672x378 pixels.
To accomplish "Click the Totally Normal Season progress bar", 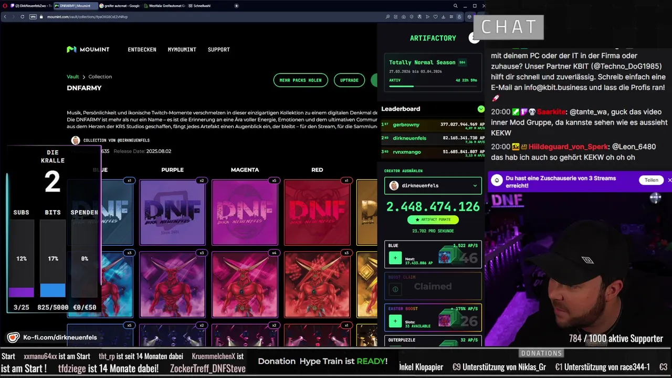I will (433, 86).
